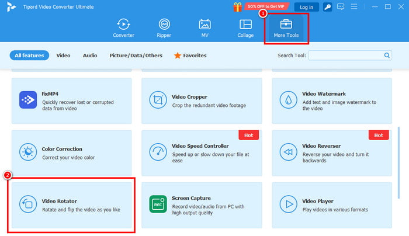Click the Screen Capture REC icon

coord(158,204)
